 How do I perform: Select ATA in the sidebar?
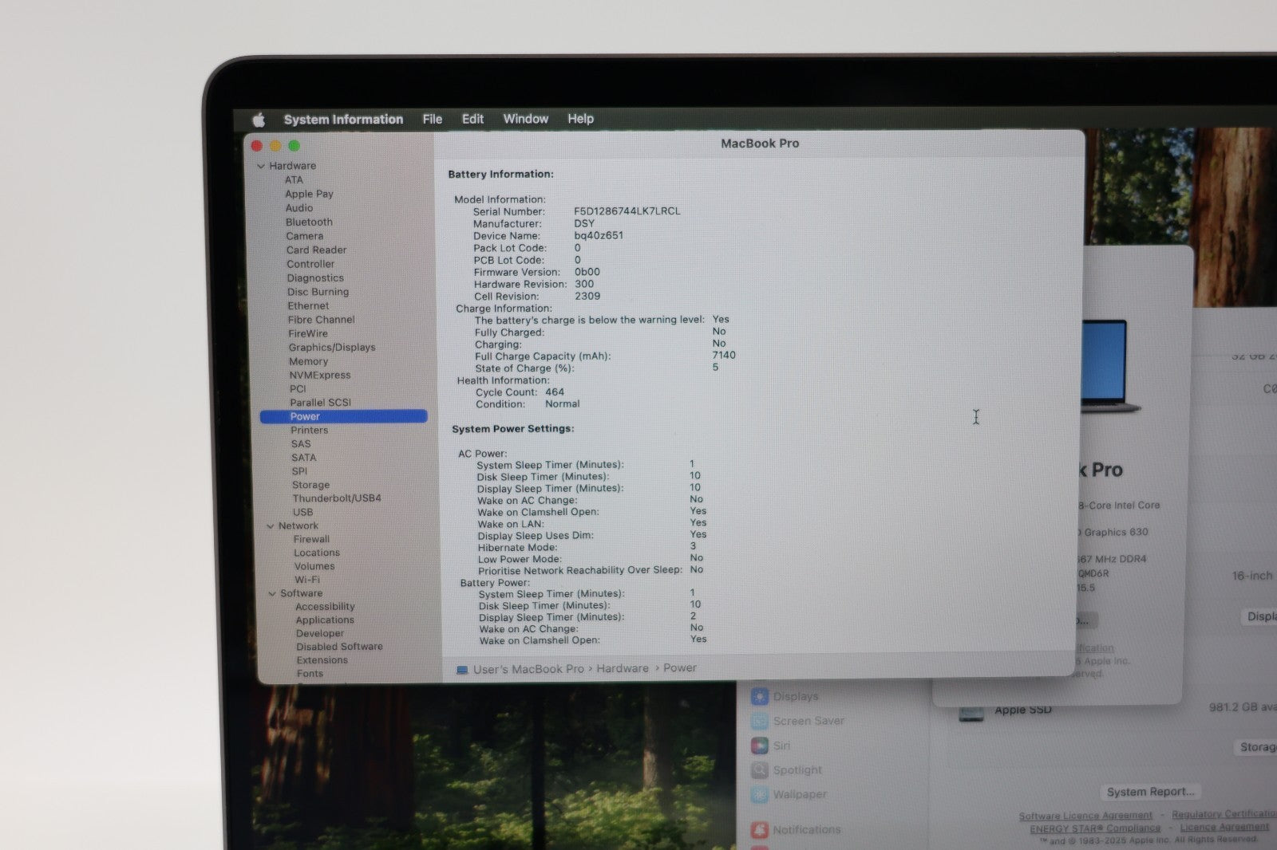[294, 180]
